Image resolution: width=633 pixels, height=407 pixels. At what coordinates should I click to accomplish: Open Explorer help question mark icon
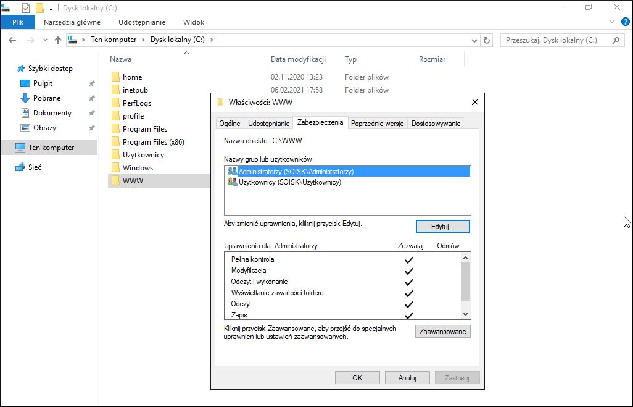tap(626, 22)
